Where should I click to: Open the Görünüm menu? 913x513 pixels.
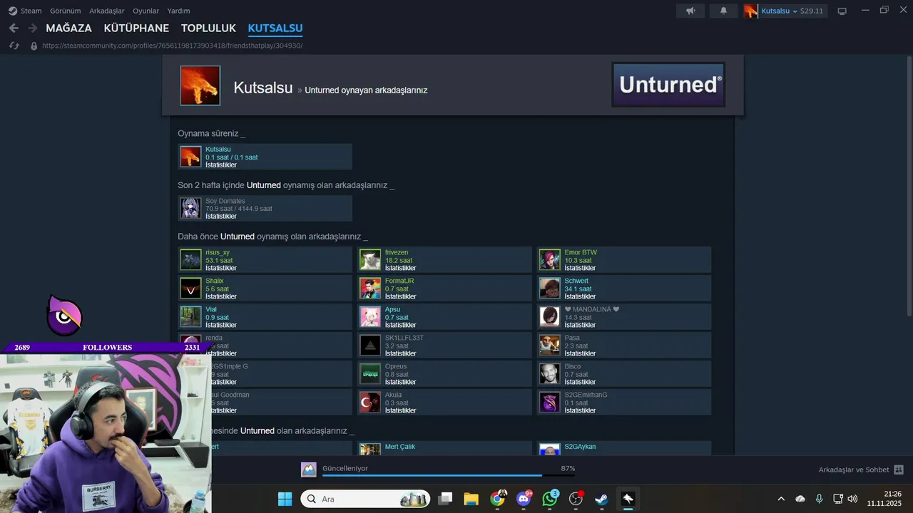(65, 11)
